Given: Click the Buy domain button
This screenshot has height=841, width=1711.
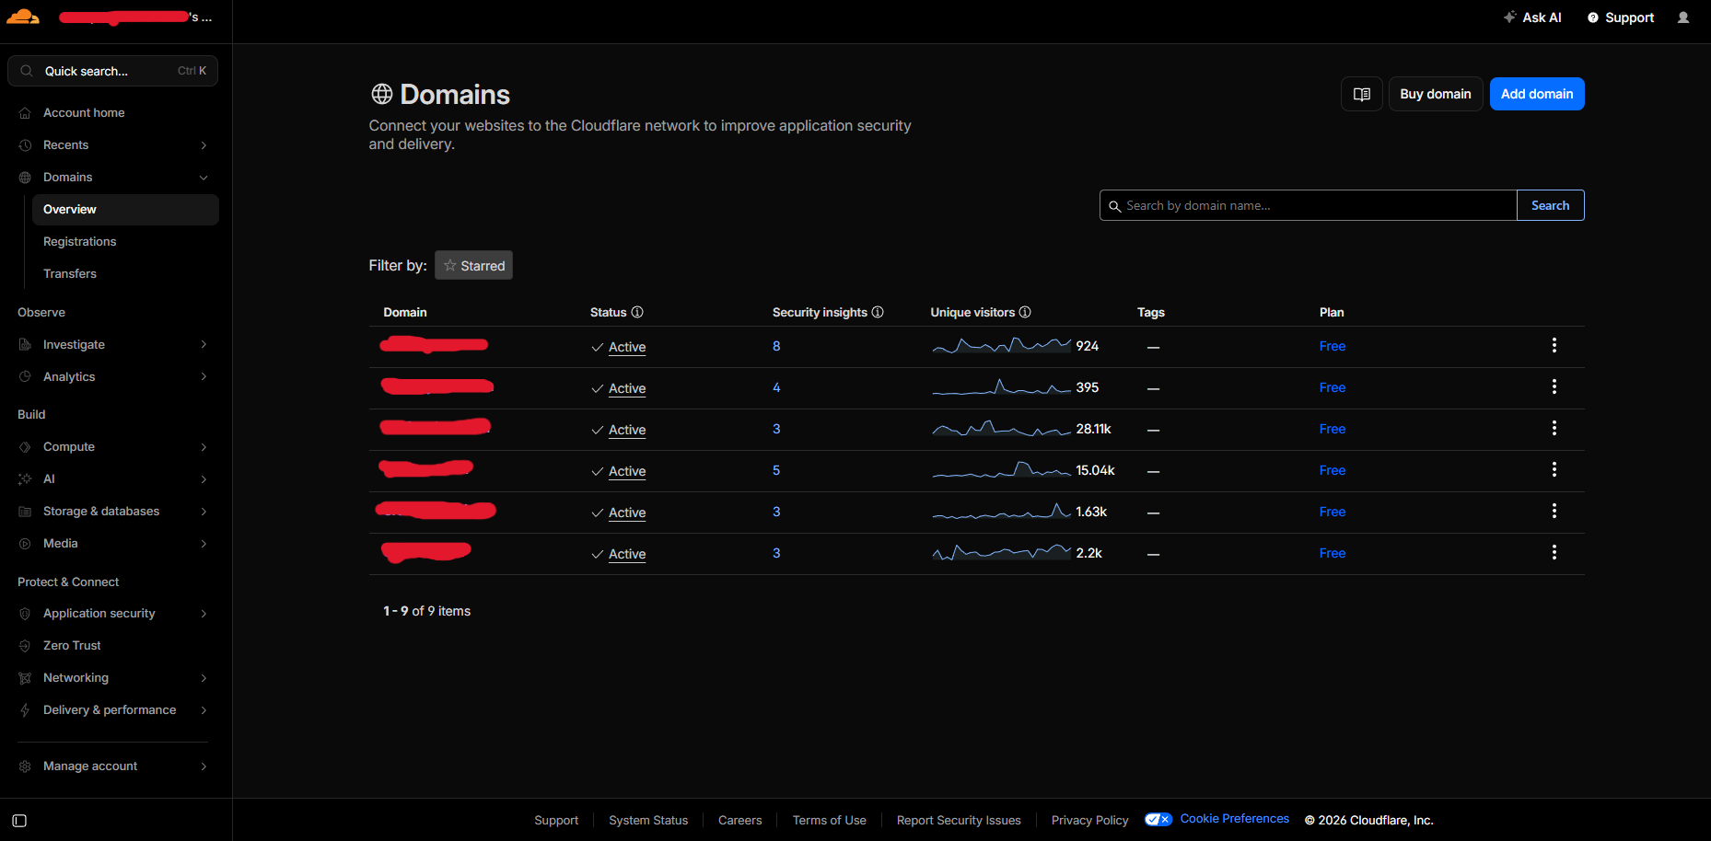Looking at the screenshot, I should coord(1436,94).
